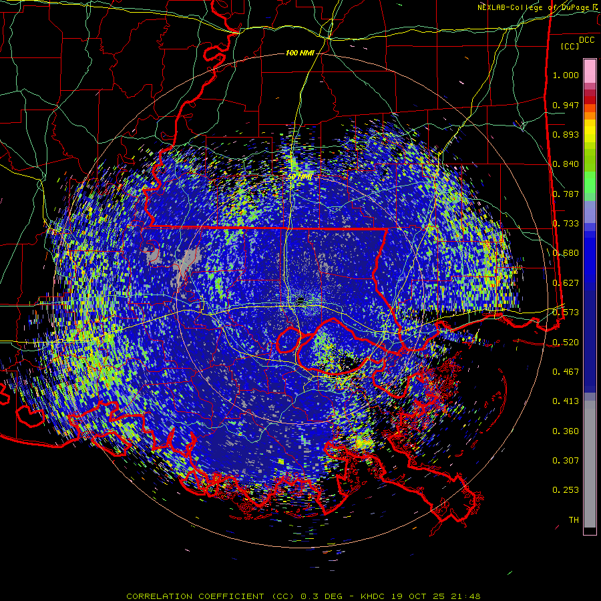
Task: Click the 0.947 color scale value
Action: [x=566, y=105]
